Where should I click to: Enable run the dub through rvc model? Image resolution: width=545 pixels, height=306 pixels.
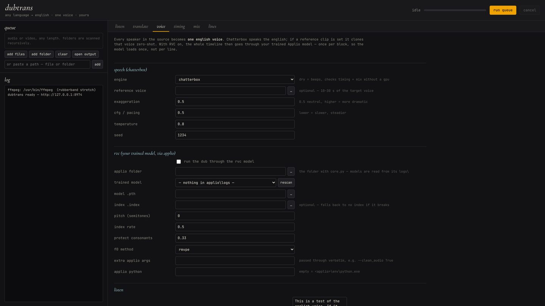(x=179, y=162)
